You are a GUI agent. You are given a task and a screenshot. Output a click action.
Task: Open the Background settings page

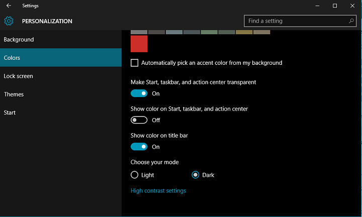click(19, 40)
